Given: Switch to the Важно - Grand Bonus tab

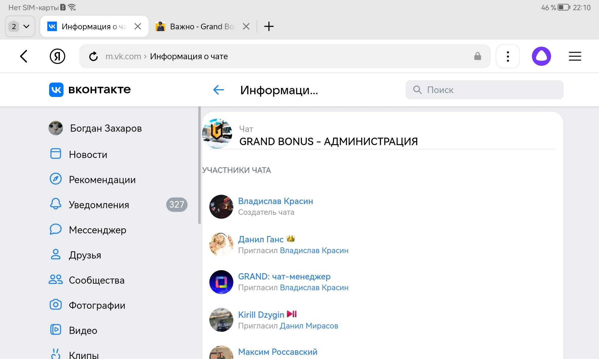Looking at the screenshot, I should click(202, 26).
